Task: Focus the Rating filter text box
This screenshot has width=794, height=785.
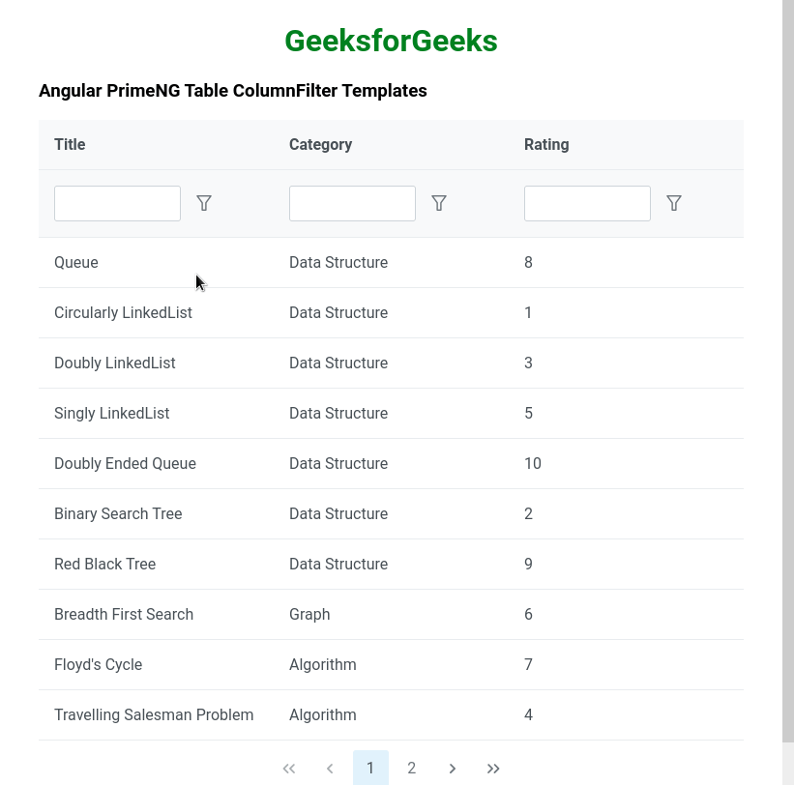Action: coord(587,203)
